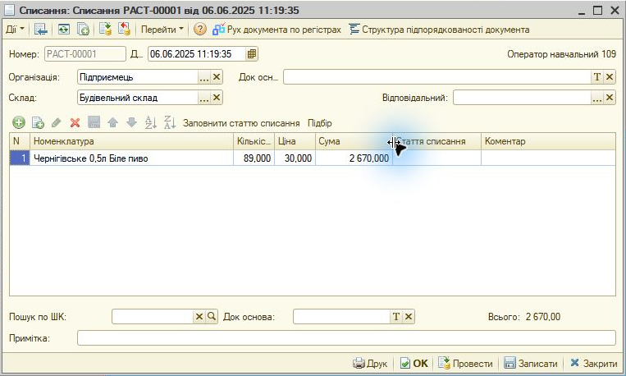Move the row down with the arrow icon

(x=132, y=122)
